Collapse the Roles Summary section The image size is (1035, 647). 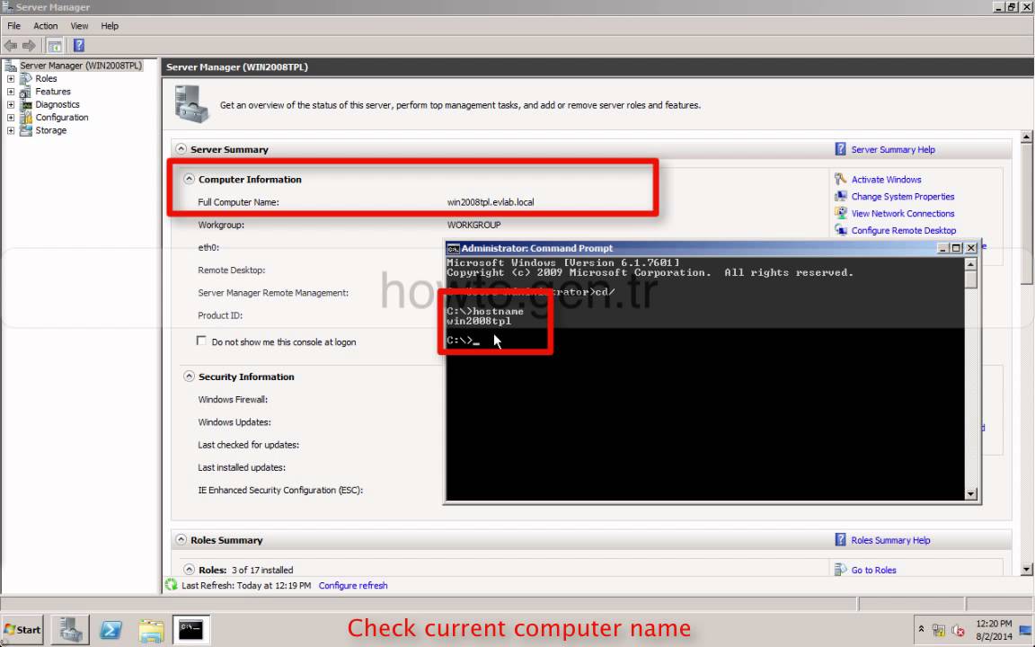pos(181,539)
